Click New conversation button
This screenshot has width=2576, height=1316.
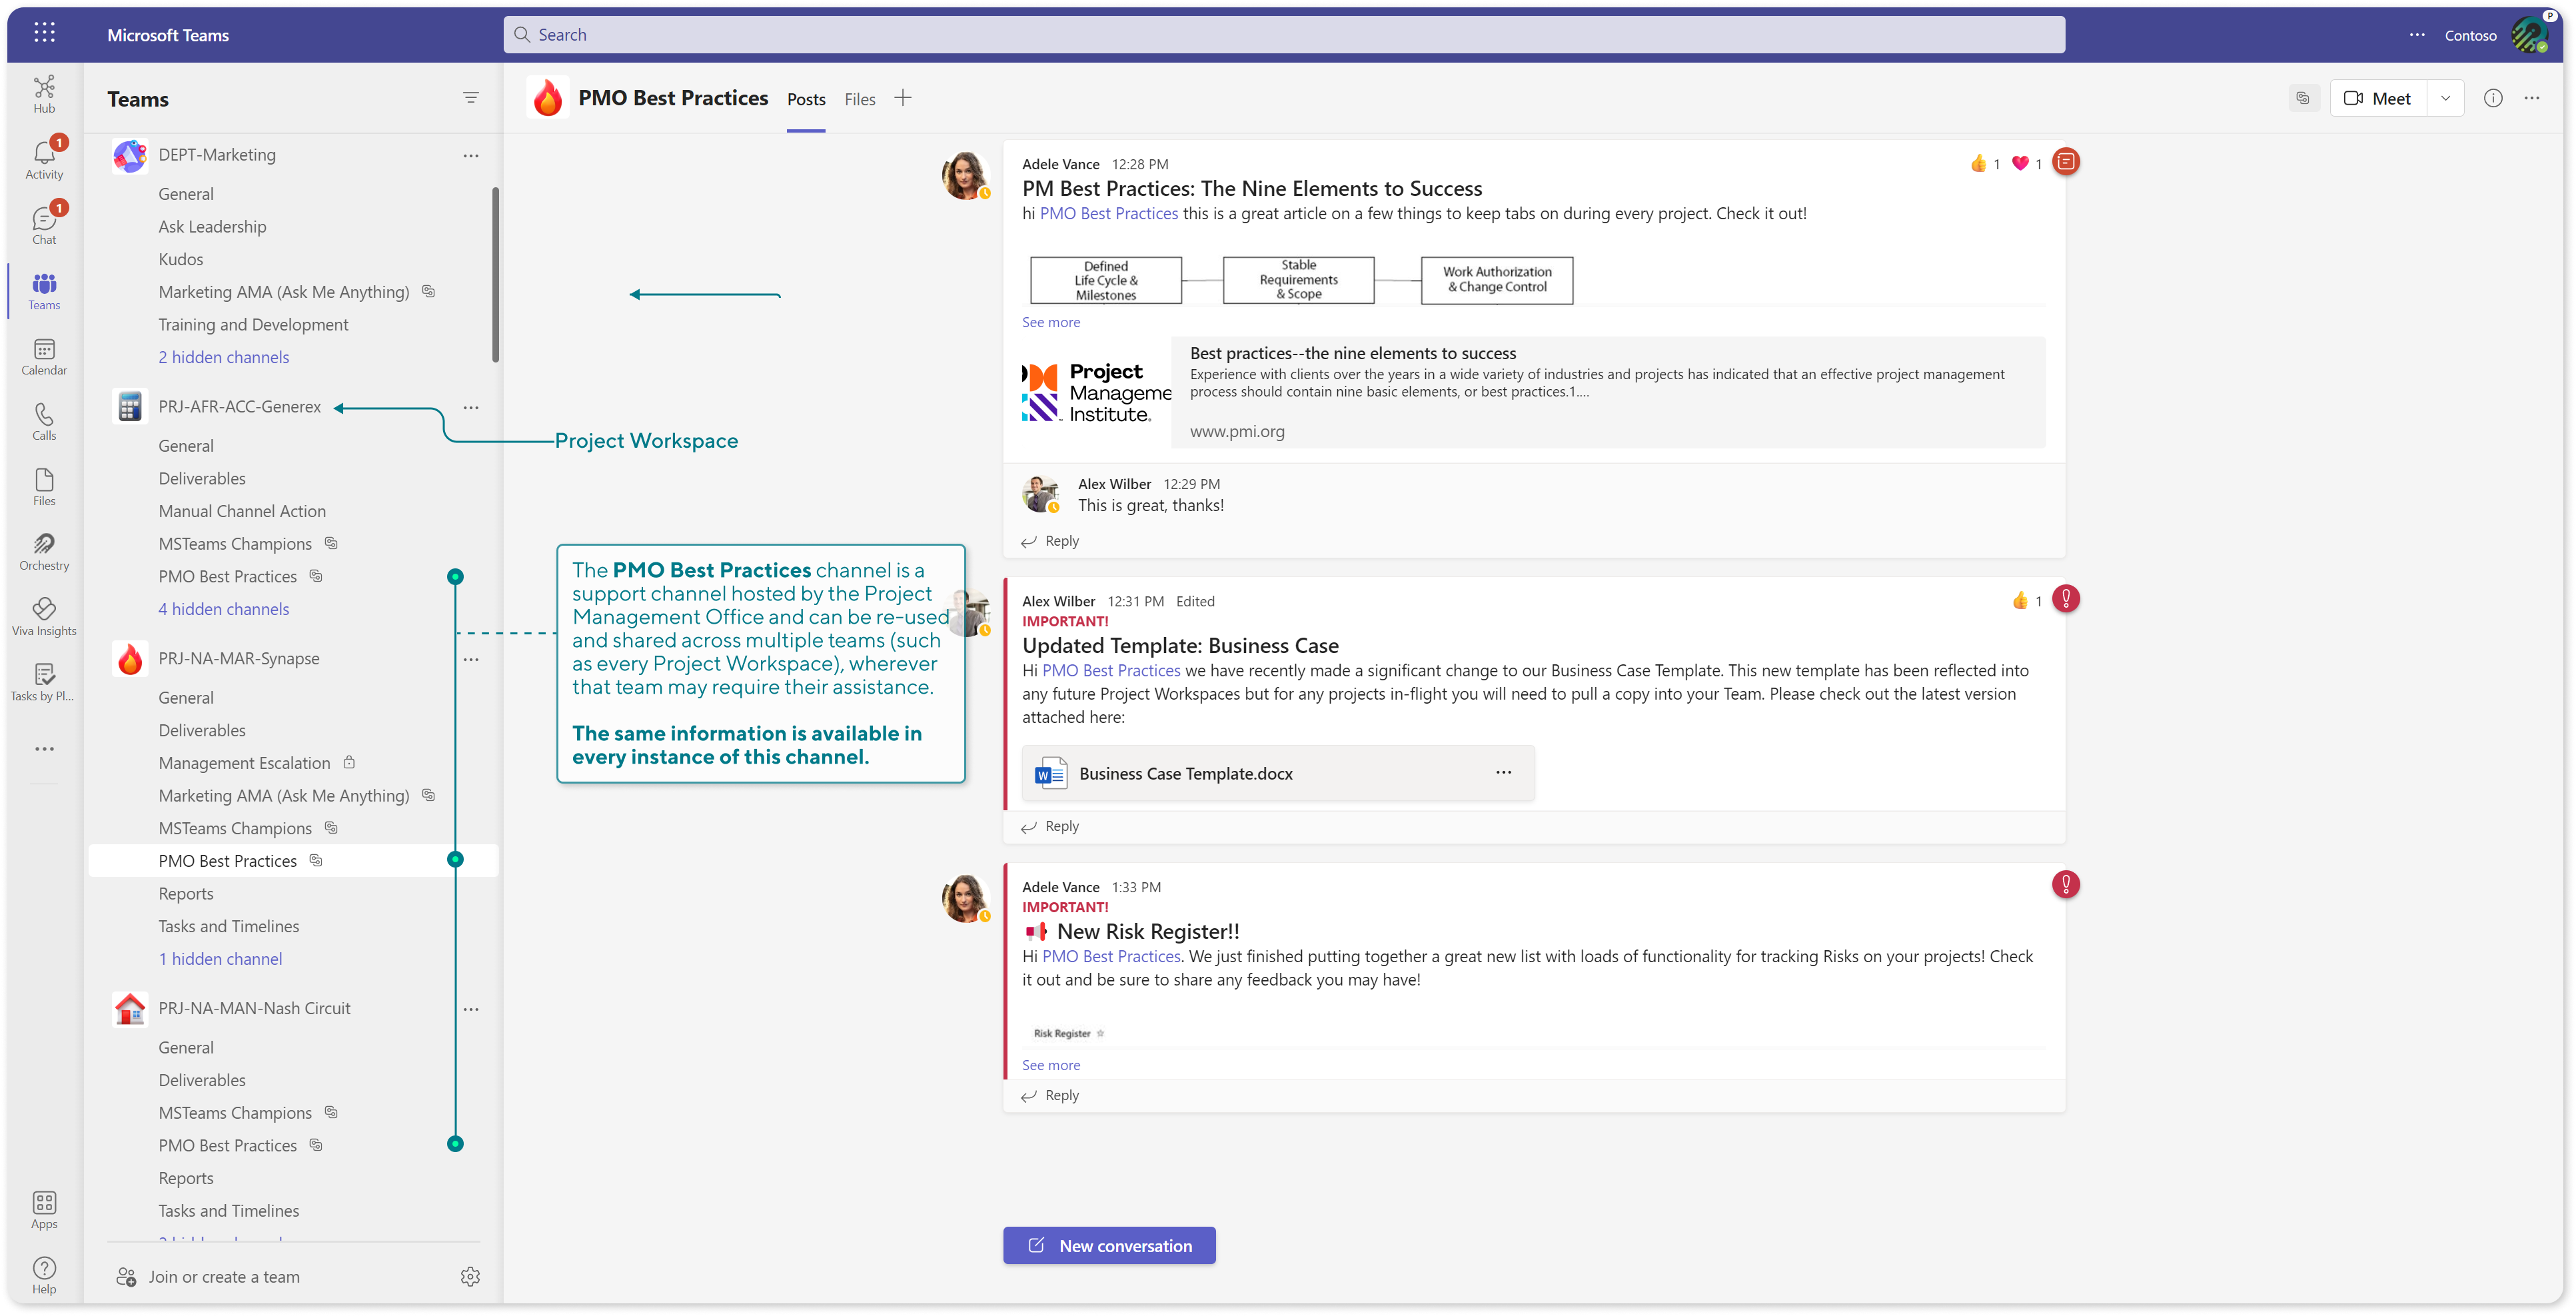coord(1109,1245)
